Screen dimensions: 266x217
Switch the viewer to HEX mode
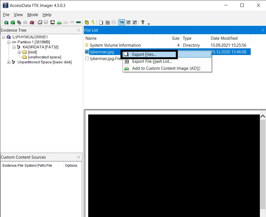tap(135, 22)
